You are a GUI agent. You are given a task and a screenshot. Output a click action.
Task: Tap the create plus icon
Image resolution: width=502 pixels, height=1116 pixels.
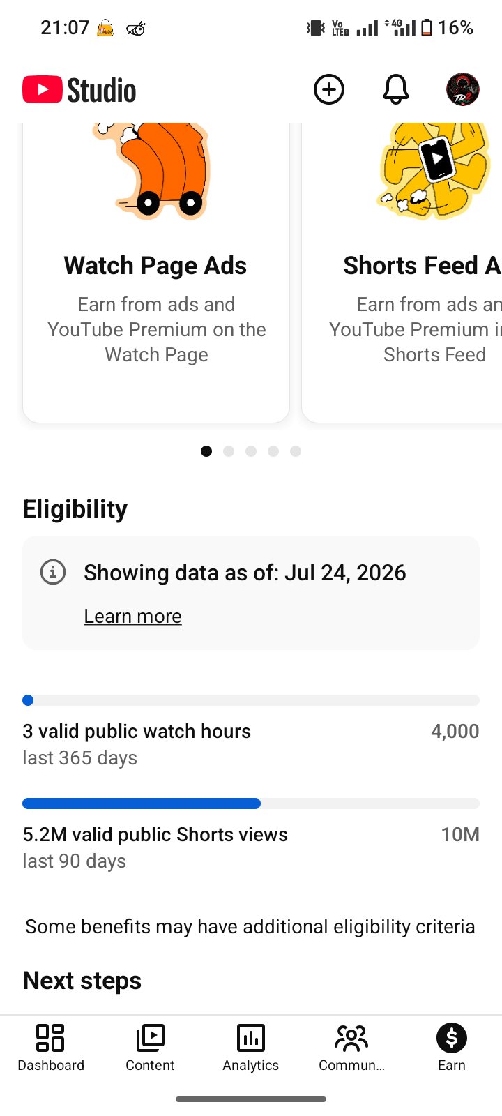pos(329,89)
